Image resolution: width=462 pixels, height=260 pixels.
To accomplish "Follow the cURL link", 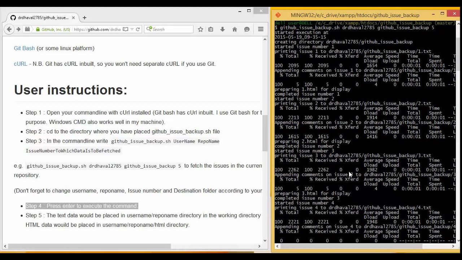I will (20, 64).
